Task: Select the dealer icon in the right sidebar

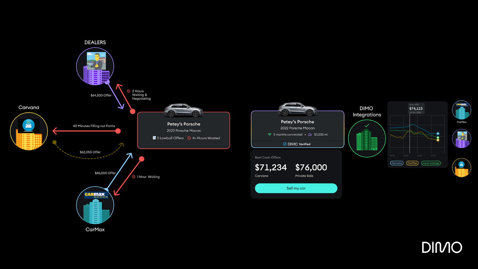Action: pos(462,138)
